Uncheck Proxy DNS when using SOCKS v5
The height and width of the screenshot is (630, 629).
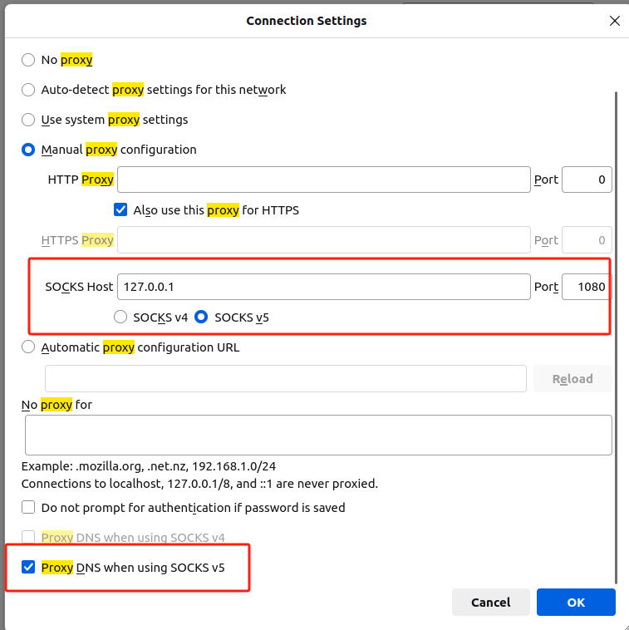(28, 568)
